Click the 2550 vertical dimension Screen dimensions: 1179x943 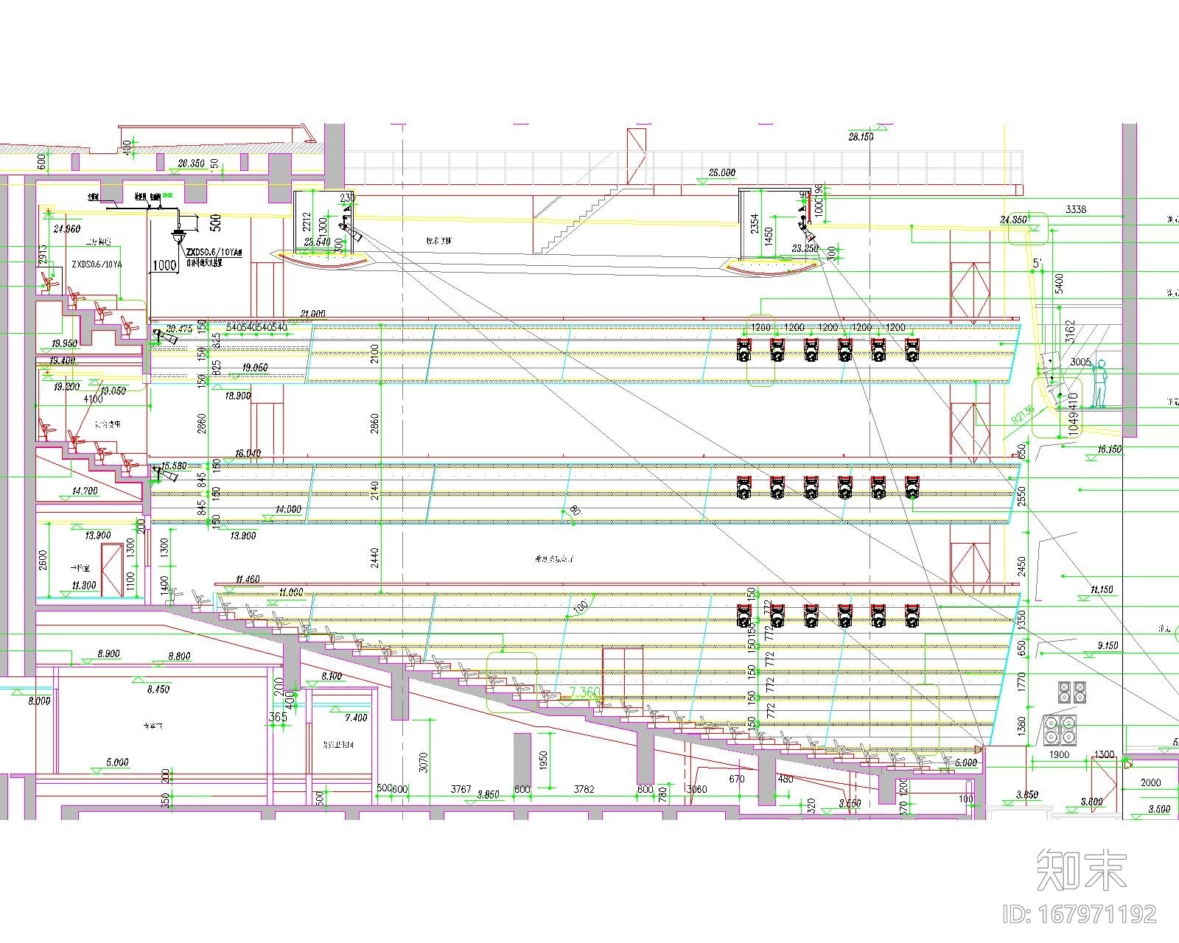click(1021, 497)
